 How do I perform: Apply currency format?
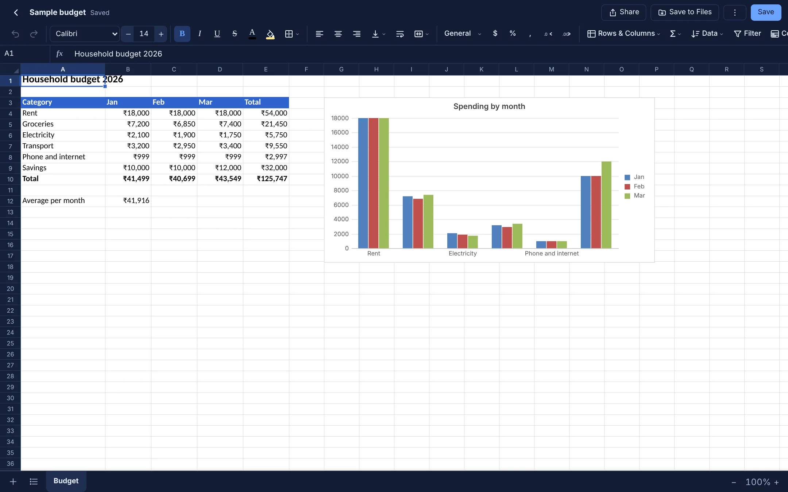pyautogui.click(x=495, y=34)
